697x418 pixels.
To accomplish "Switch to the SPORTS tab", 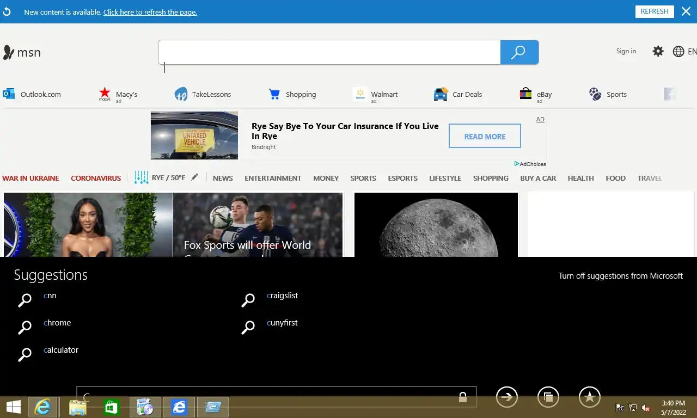I will click(x=363, y=178).
